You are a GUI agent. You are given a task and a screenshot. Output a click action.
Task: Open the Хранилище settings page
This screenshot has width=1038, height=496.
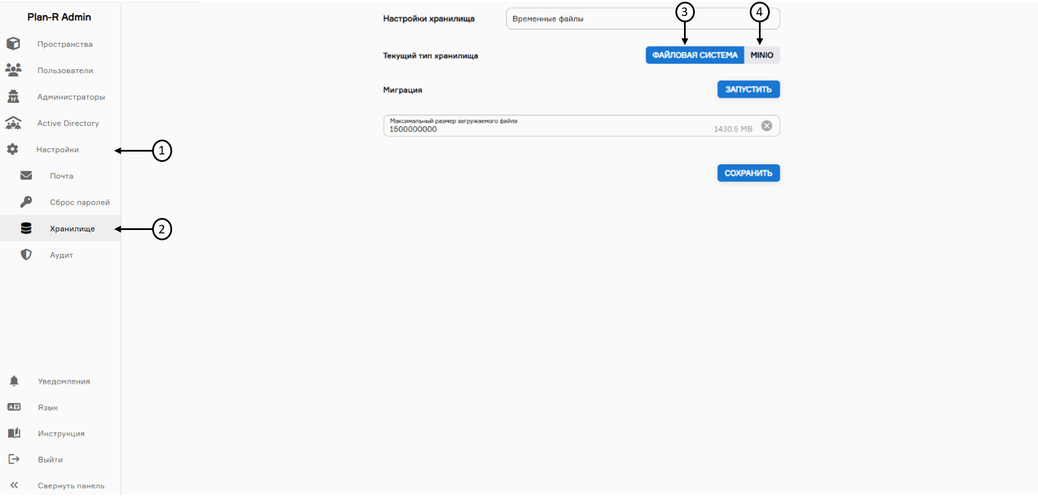72,228
